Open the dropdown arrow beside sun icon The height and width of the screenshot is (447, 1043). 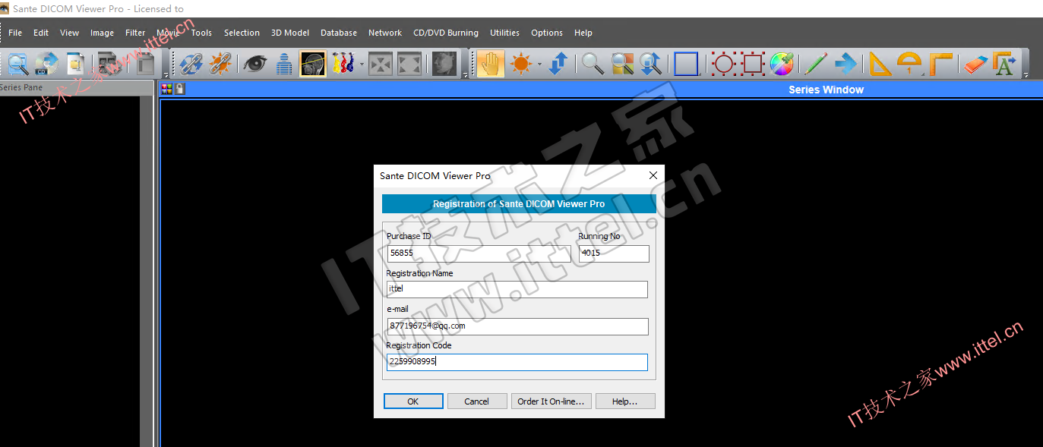pos(539,64)
